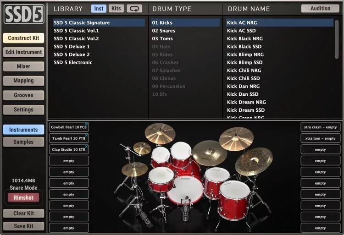344x235 pixels.
Task: Click the Drum Name list scrollbar
Action: (337, 39)
